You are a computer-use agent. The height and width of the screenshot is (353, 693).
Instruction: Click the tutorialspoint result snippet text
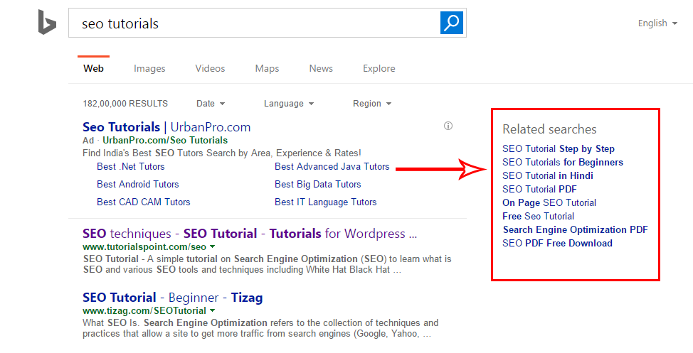coord(267,264)
